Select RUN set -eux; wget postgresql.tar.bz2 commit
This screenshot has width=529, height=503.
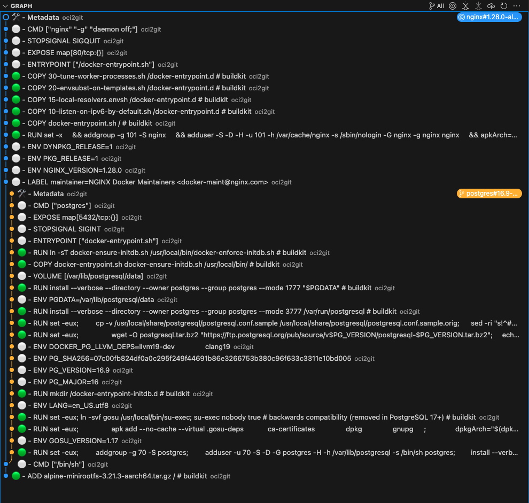click(264, 335)
